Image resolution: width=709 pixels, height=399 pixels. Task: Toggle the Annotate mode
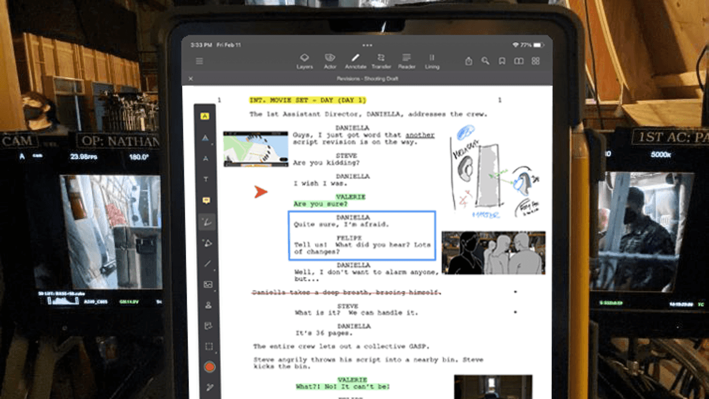point(355,61)
